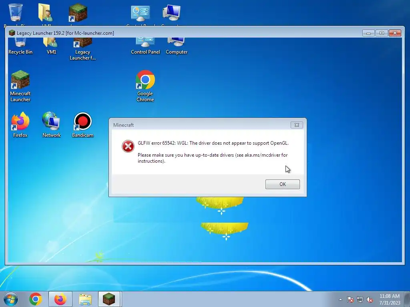The width and height of the screenshot is (410, 307).
Task: Select the Google Chrome desktop shortcut
Action: (145, 86)
